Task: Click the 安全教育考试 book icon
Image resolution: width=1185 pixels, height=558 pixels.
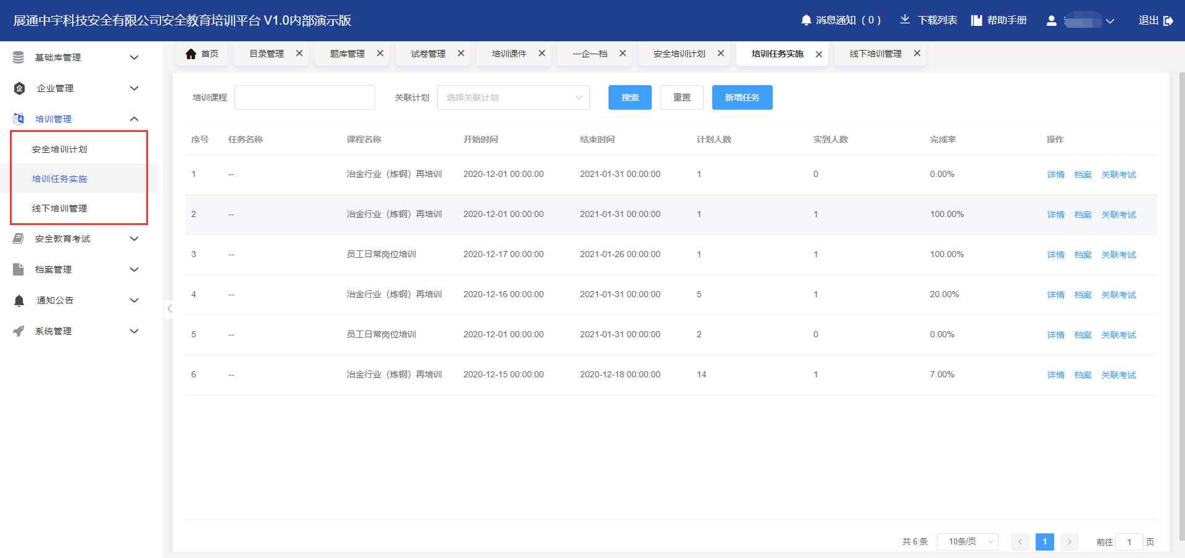Action: [19, 239]
